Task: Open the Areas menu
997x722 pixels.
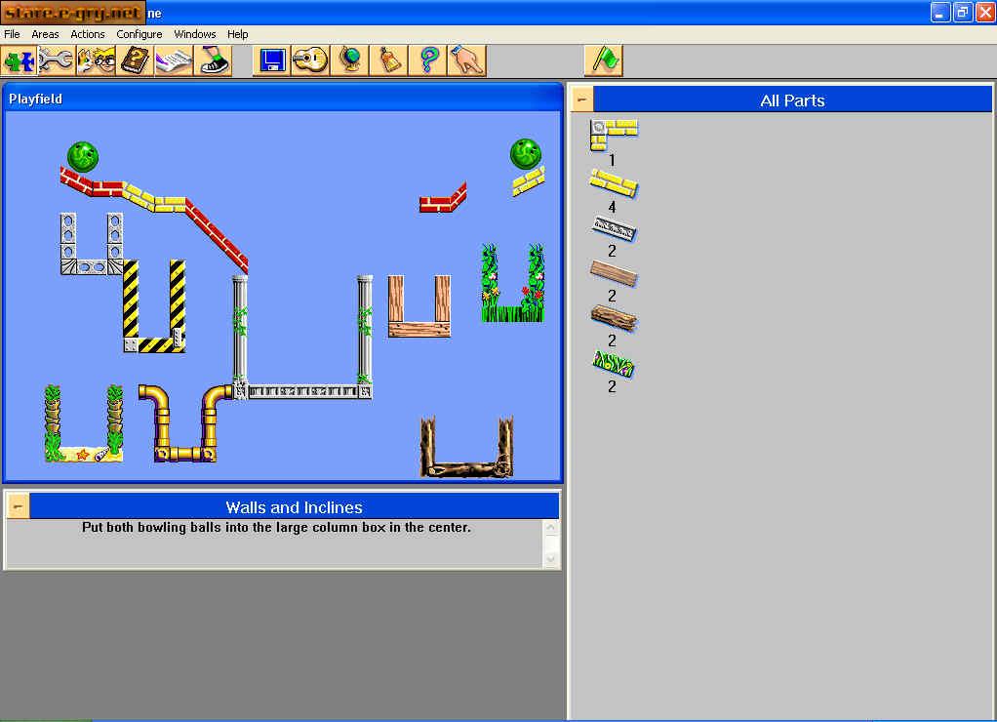Action: (45, 34)
